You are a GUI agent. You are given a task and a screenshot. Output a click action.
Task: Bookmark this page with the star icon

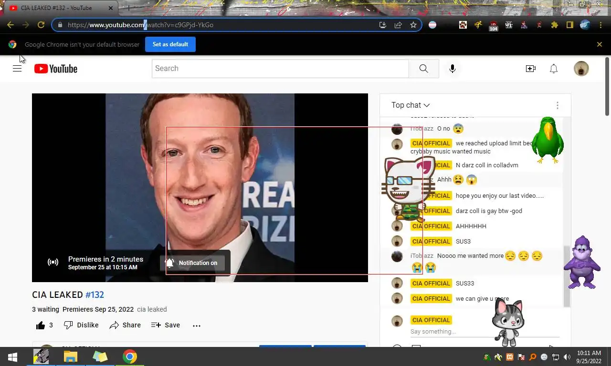coord(413,25)
